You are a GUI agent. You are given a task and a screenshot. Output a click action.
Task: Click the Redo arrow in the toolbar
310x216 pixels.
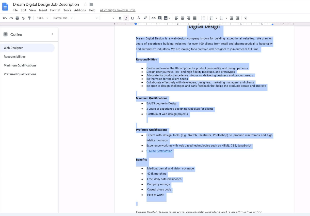[x=11, y=18]
